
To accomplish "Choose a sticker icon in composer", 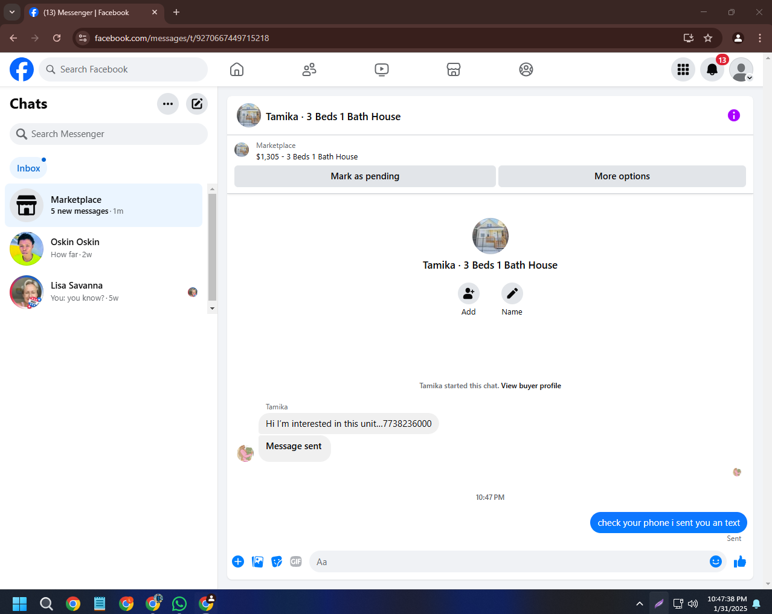I will click(x=277, y=561).
